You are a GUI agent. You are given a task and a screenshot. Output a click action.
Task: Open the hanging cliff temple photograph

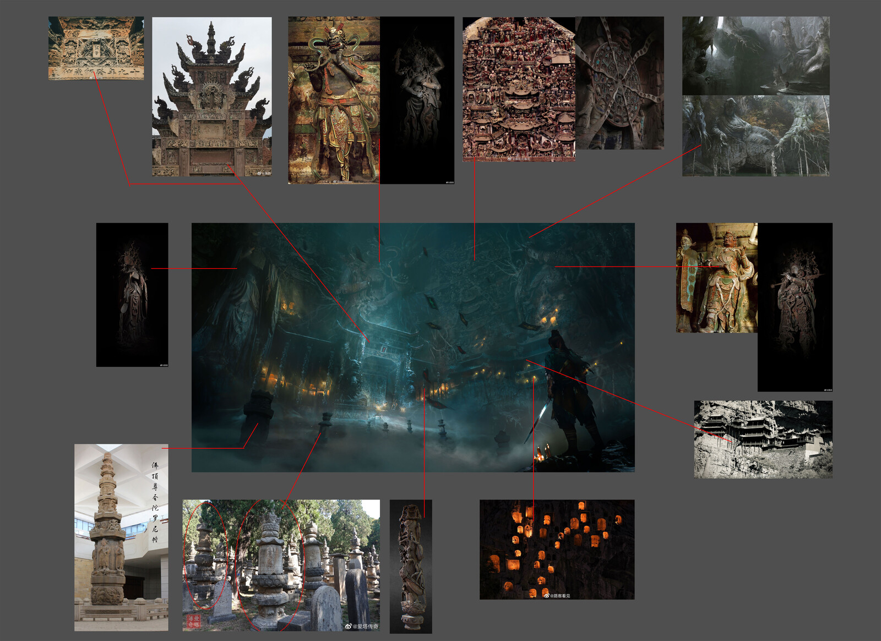tap(763, 439)
